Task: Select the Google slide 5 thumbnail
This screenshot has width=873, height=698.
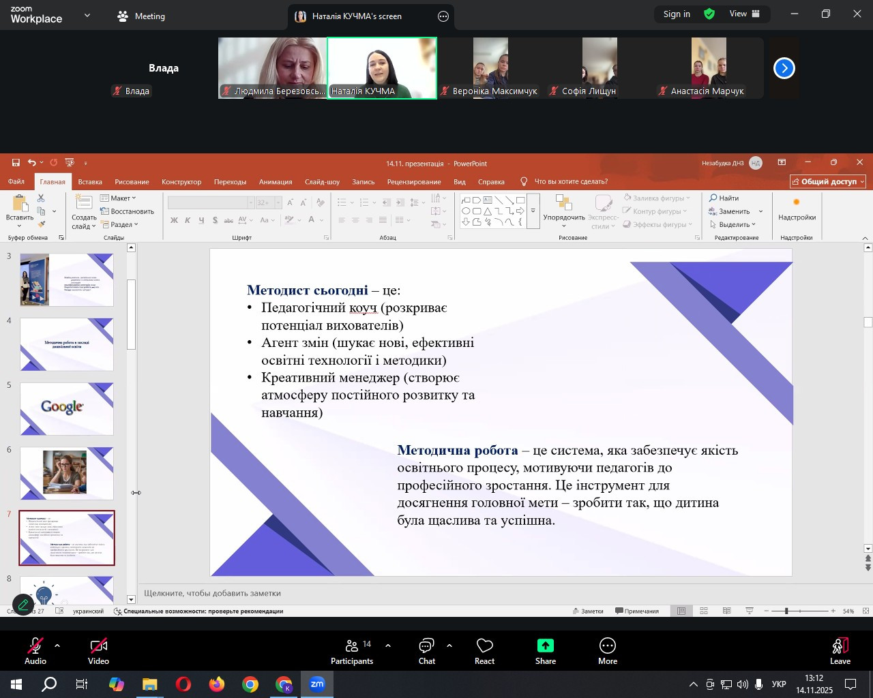Action: pos(67,408)
